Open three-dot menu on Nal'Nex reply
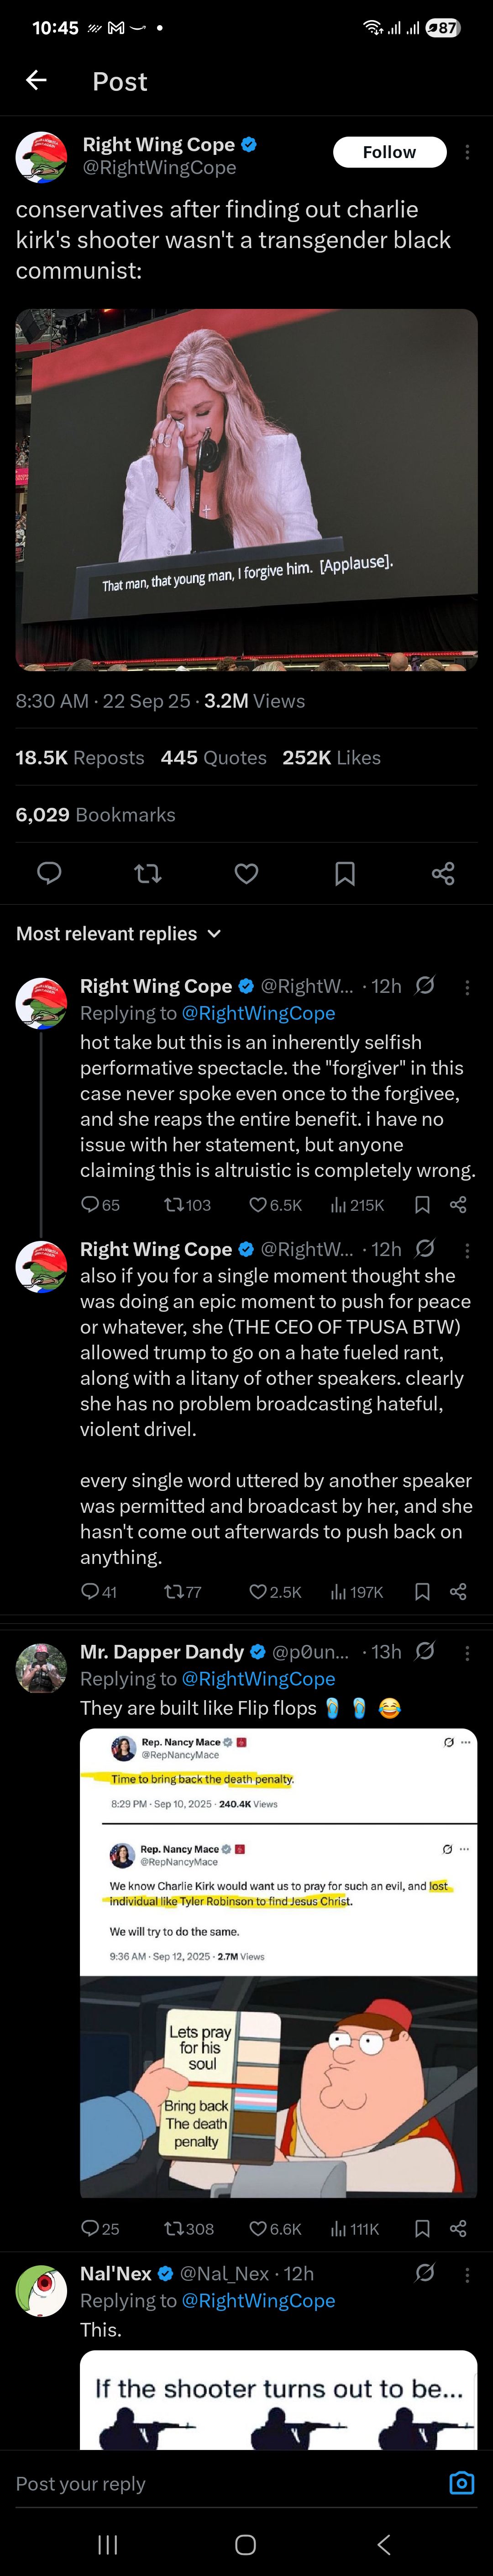The height and width of the screenshot is (2576, 493). (467, 2273)
